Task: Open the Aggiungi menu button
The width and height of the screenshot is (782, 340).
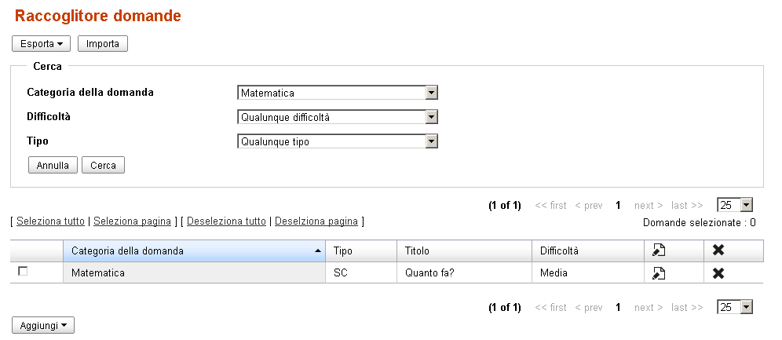Action: coord(43,324)
